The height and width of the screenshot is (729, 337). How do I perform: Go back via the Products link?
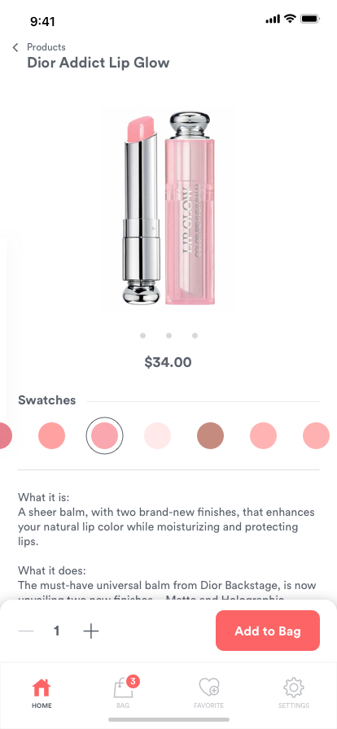coord(46,47)
